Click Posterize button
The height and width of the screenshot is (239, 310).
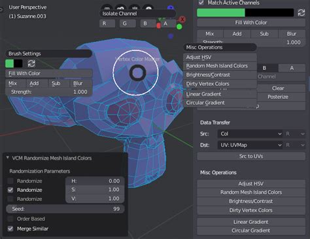(x=278, y=97)
